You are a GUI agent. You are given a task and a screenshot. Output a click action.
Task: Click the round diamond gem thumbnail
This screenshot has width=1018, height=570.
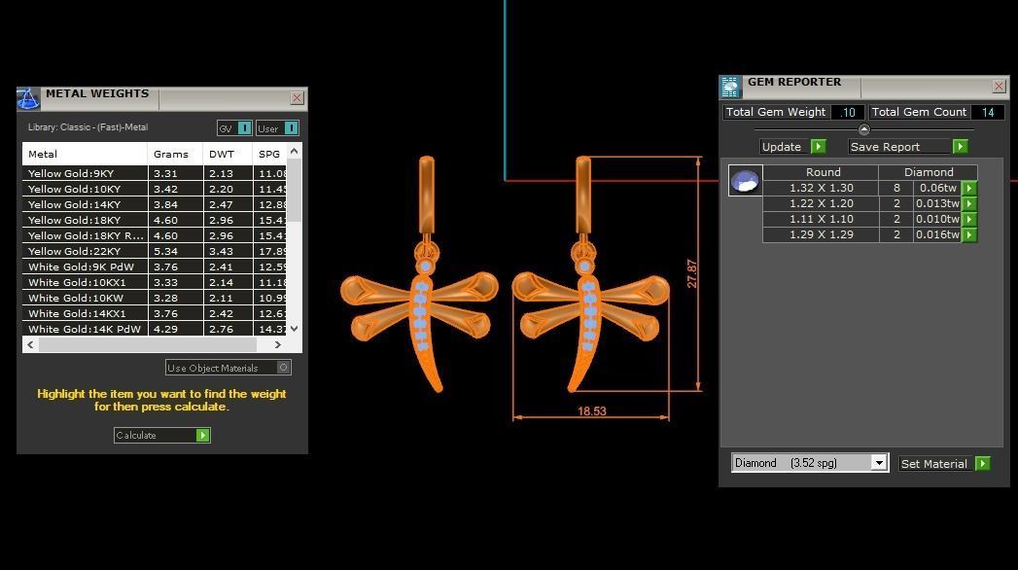pos(745,181)
